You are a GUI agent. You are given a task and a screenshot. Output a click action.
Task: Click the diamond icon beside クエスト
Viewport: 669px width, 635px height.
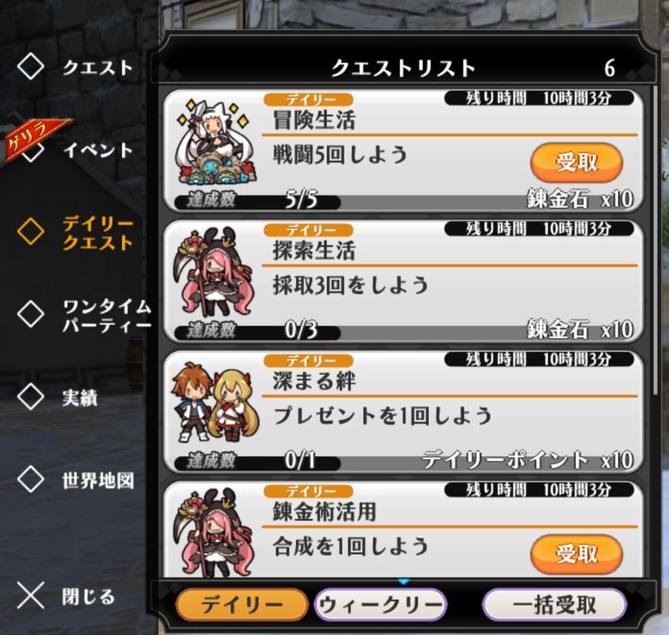[31, 67]
